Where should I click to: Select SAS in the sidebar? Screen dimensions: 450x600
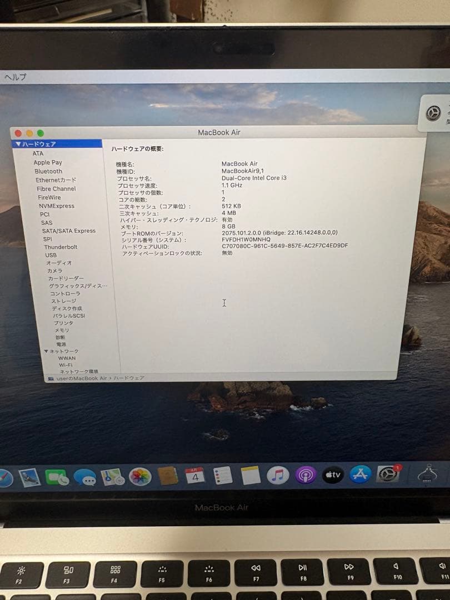[x=47, y=223]
